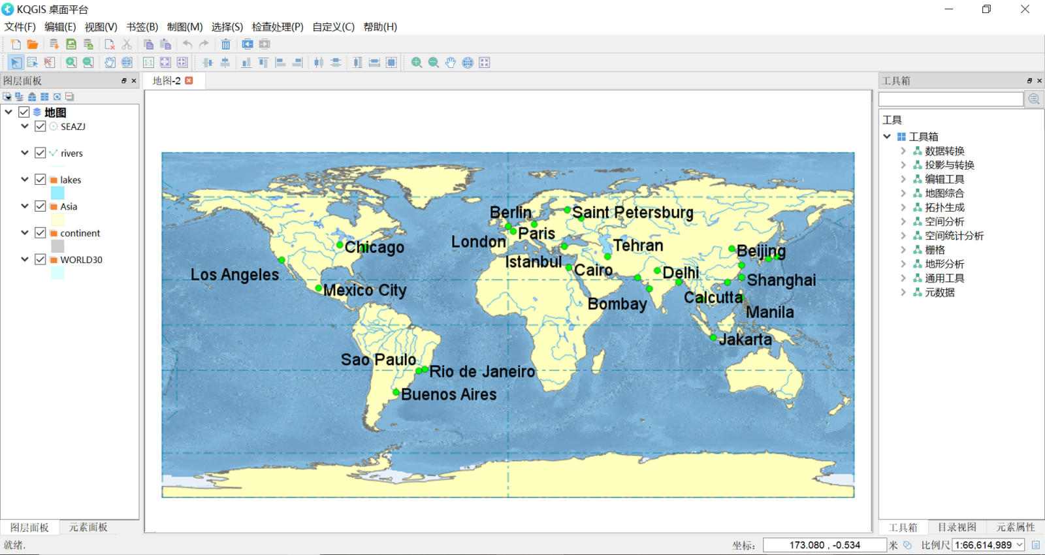This screenshot has height=555, width=1045.
Task: Click the globe full extent icon in map toolbar
Action: coord(468,63)
